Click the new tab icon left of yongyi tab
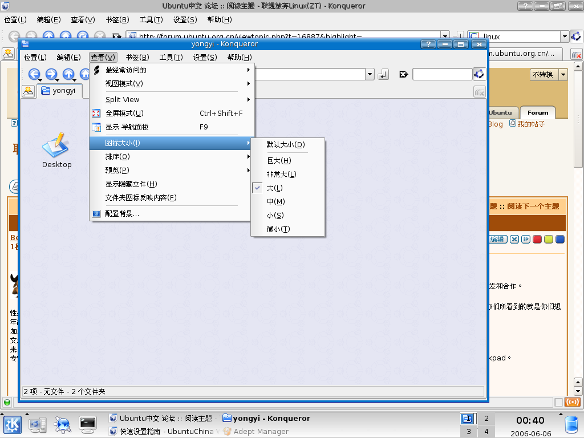 [x=29, y=91]
